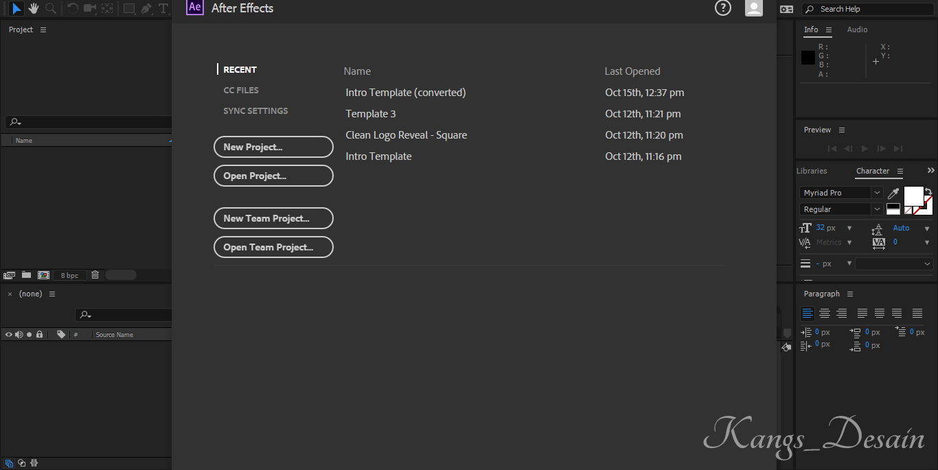Create a new folder in Project panel

(x=26, y=274)
